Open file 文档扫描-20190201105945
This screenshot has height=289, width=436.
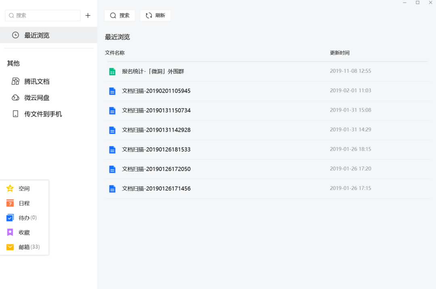(x=156, y=91)
